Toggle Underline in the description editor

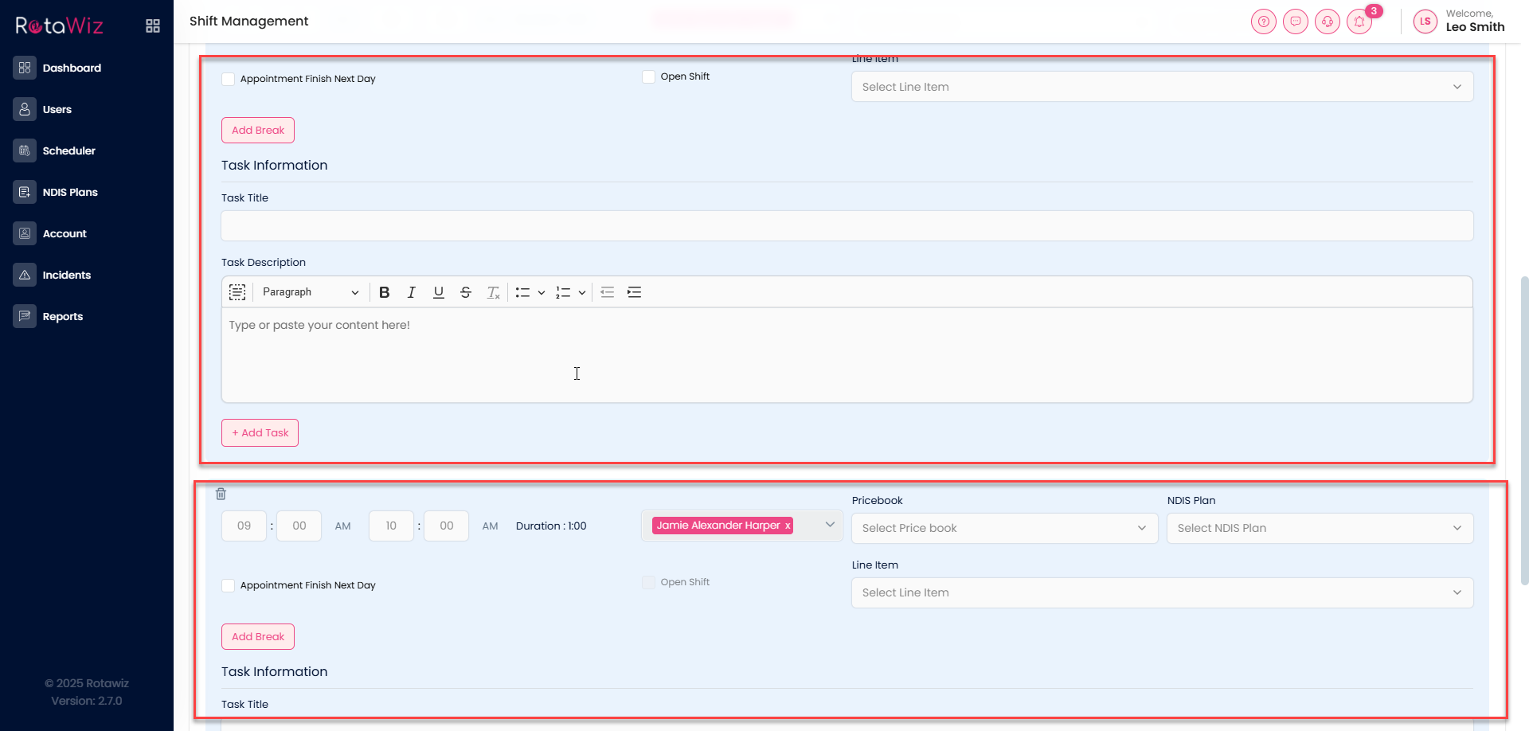tap(438, 292)
